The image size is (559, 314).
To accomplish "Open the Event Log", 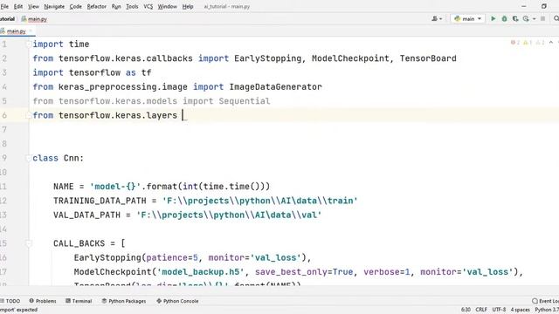I will (x=545, y=301).
